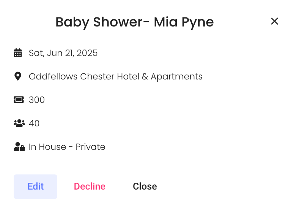Close the dialog with the X icon
The image size is (302, 224).
coord(274,21)
